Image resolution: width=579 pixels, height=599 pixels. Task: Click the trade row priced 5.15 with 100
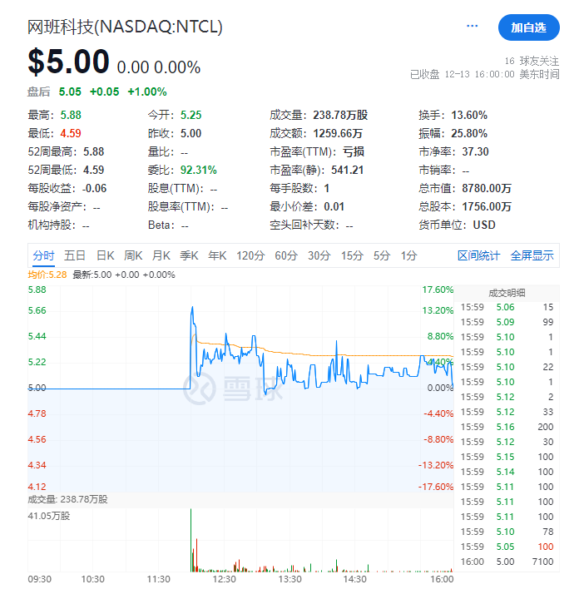tap(507, 457)
